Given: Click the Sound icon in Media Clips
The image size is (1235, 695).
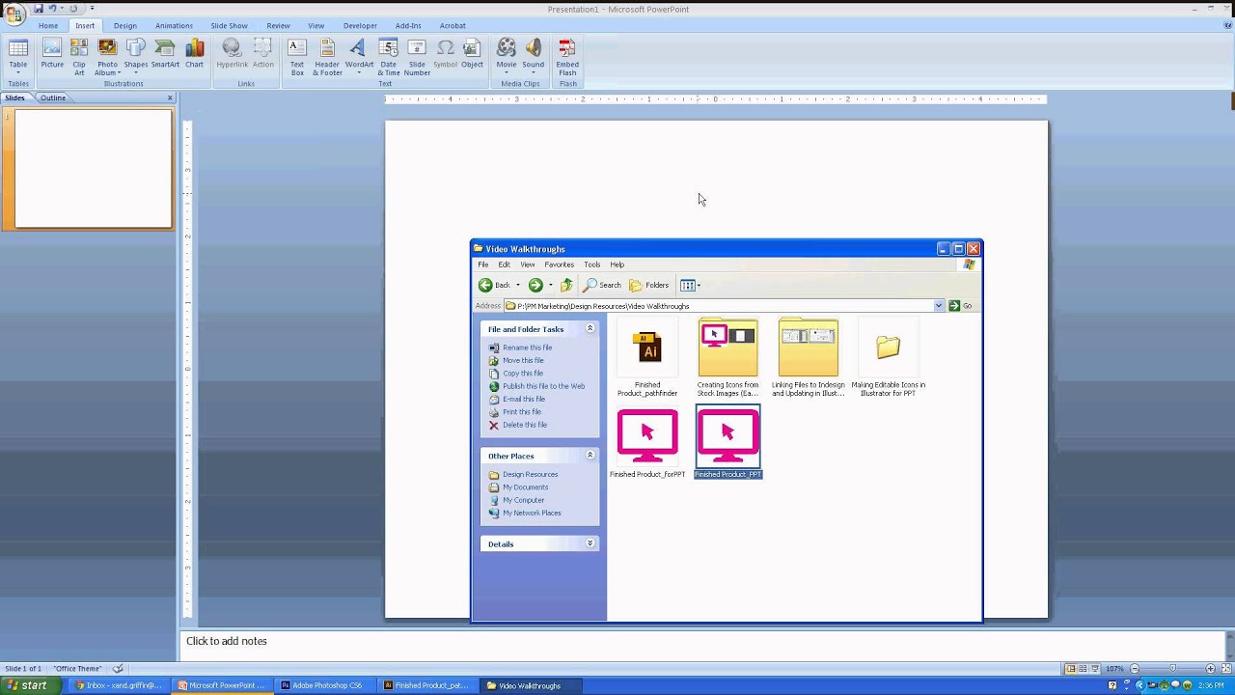Looking at the screenshot, I should click(x=534, y=55).
